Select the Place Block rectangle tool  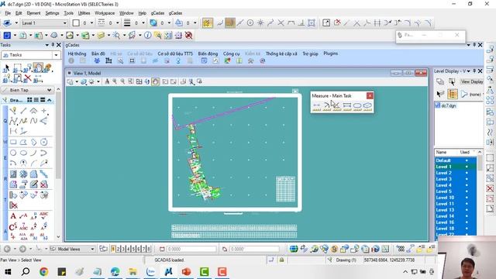coord(13,142)
